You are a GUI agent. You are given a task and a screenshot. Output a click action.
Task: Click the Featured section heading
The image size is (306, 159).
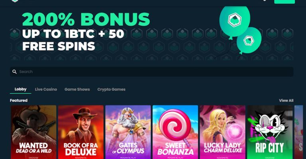[x=19, y=101]
